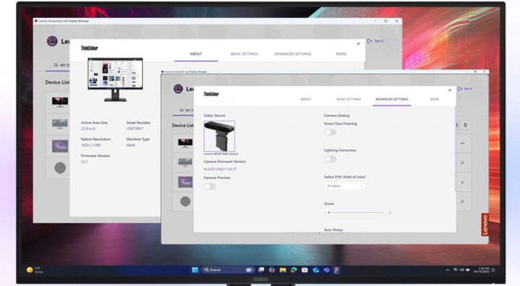Open Advanced Settings in the back monitor dialog
This screenshot has height=286, width=520.
292,53
